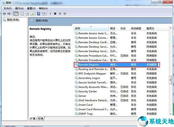Switch to the 扩展 tab

tap(33, 119)
